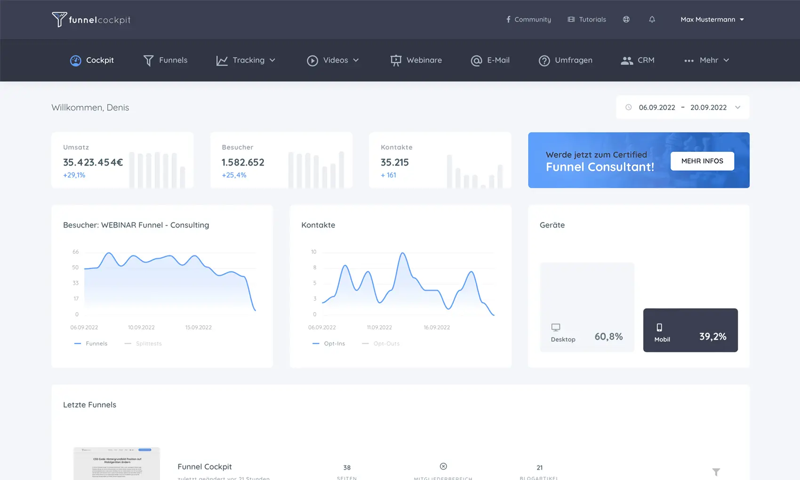Click the Umfragen question mark icon
Screen dimensions: 800x480
pos(544,60)
